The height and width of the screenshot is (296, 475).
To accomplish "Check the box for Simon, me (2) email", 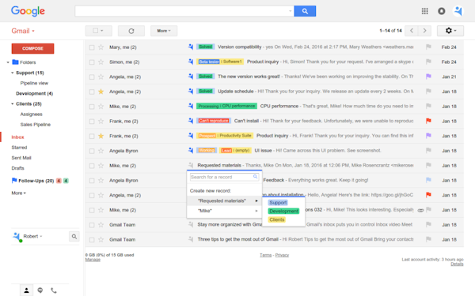I will click(92, 62).
